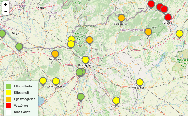
Task: Click the red Veszélyes legend swatch
Action: [x=9, y=105]
